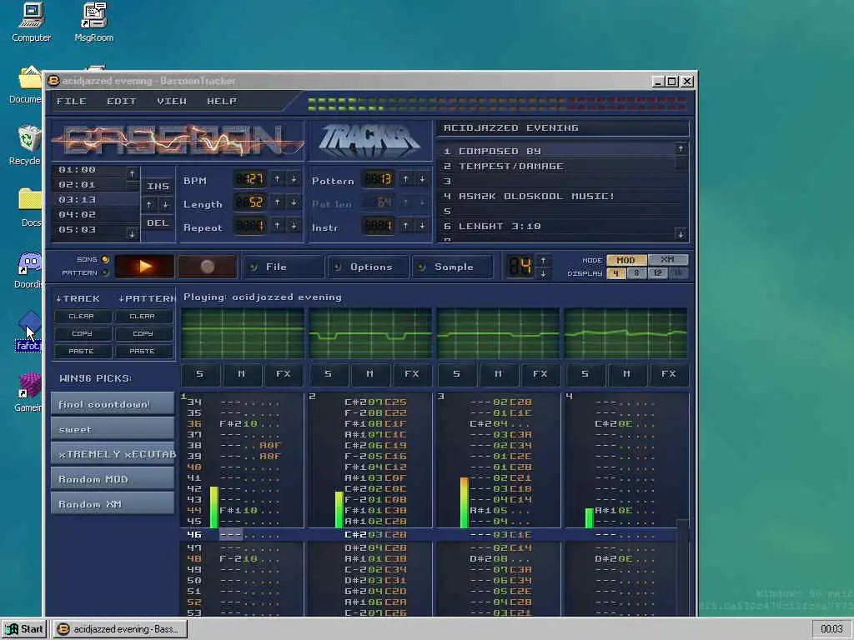Open the Start menu
The height and width of the screenshot is (640, 854).
24,629
